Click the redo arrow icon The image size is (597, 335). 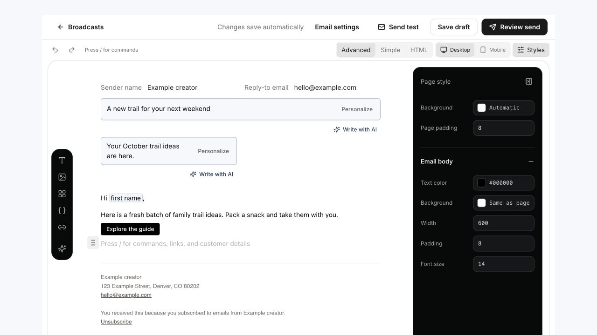(x=72, y=50)
